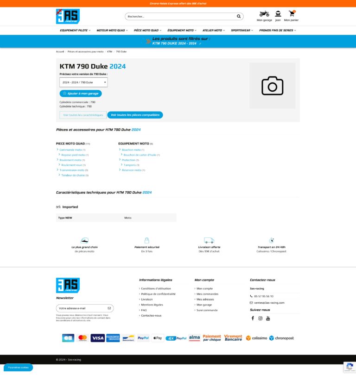Open Roulement moto category
Screen dimensions: 356x375
[x=70, y=160]
